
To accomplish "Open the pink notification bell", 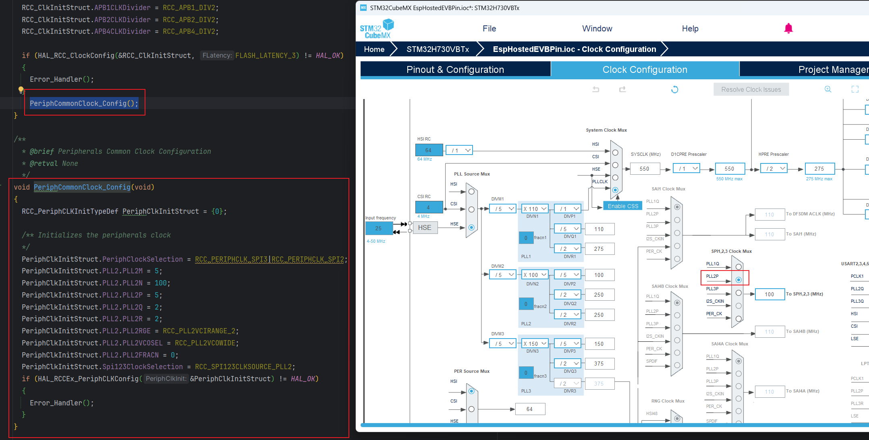I will tap(788, 28).
